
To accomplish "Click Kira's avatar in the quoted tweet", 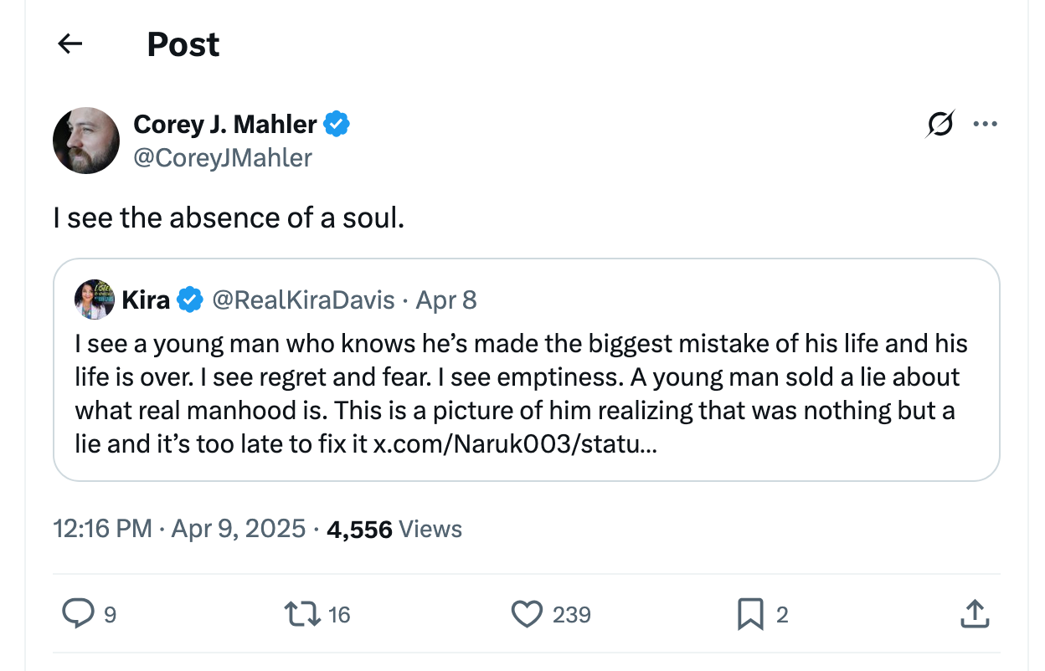I will (x=95, y=299).
